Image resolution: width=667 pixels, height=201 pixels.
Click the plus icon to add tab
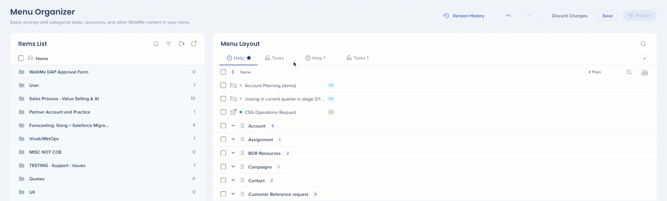click(644, 58)
